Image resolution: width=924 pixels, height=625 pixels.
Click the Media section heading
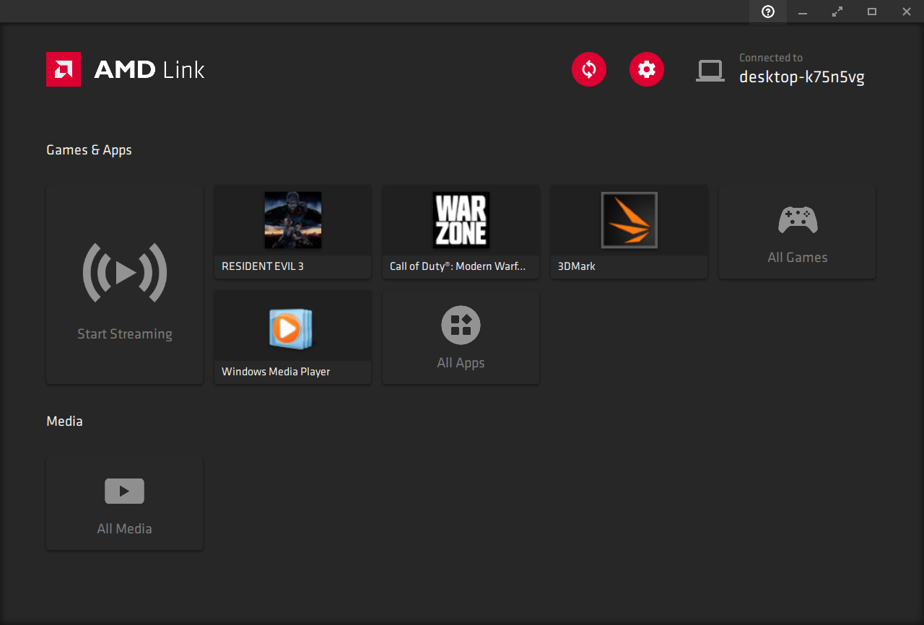[x=64, y=421]
